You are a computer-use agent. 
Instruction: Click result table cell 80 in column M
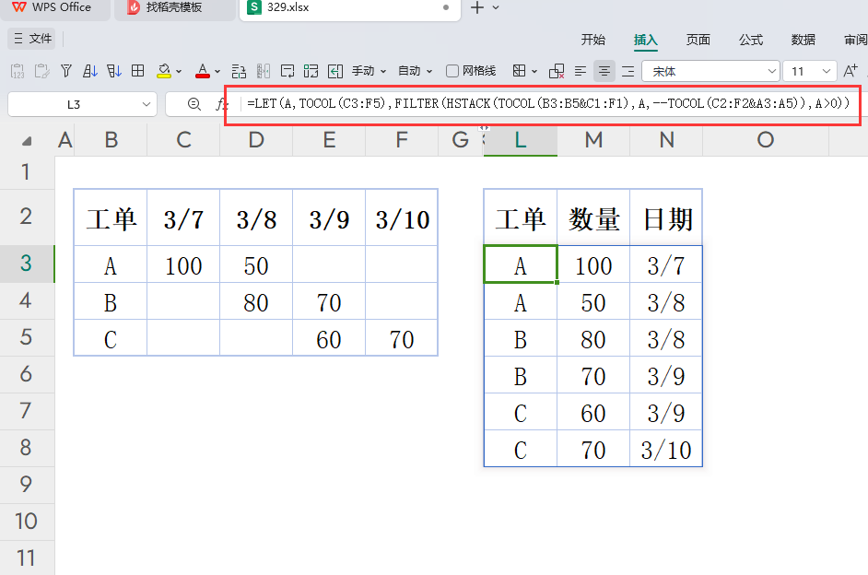pyautogui.click(x=593, y=339)
